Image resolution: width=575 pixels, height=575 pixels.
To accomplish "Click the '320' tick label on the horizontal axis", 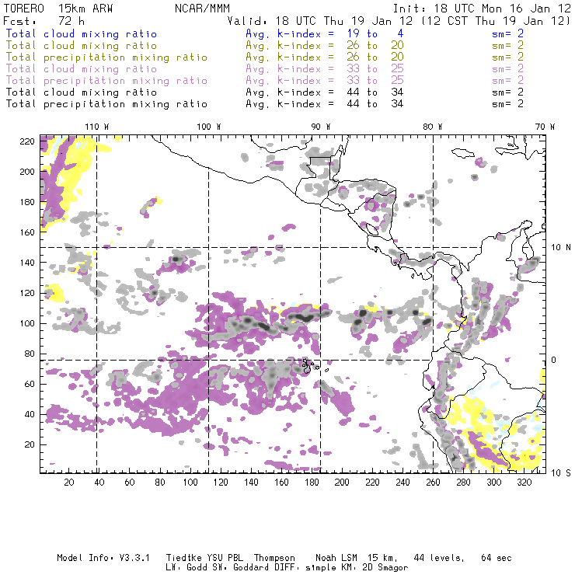I will coord(524,483).
